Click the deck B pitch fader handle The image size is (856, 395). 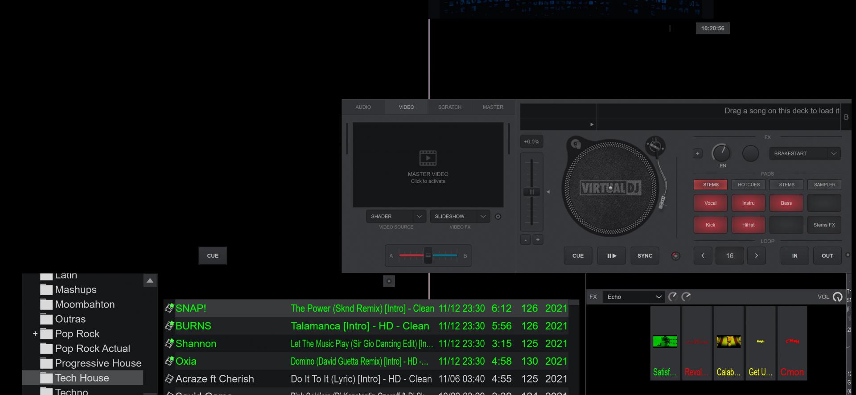[x=531, y=192]
